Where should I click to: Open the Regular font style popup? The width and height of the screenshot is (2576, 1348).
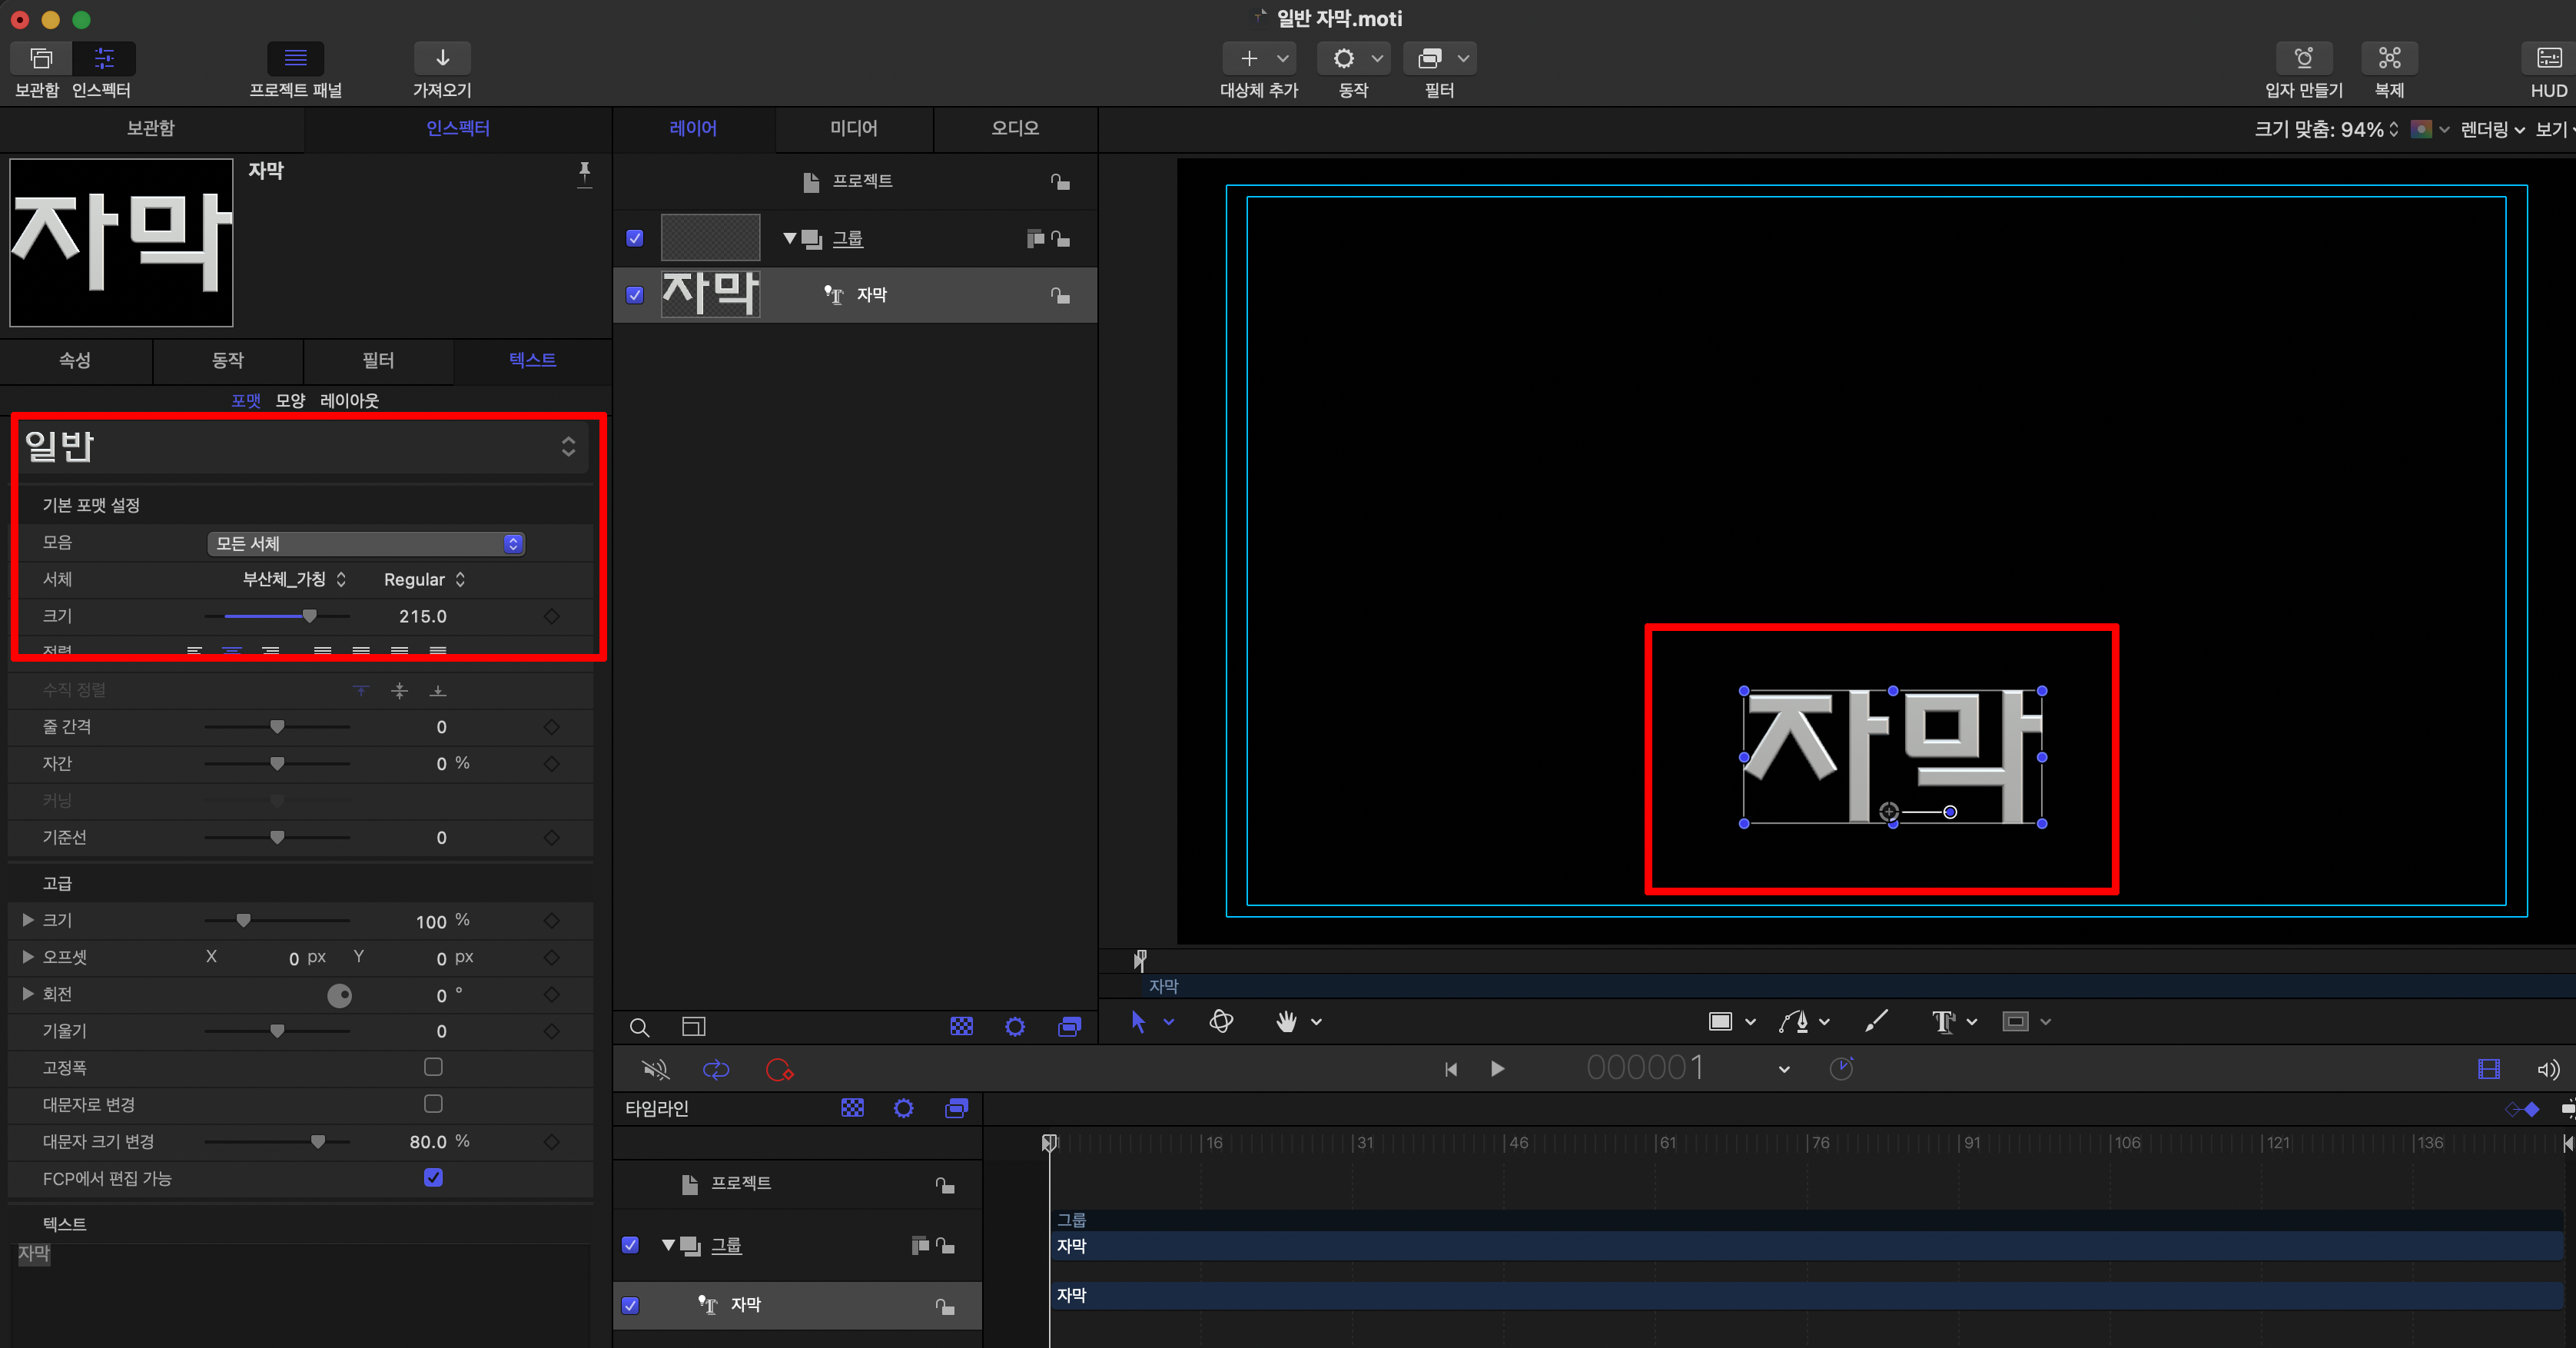(424, 580)
